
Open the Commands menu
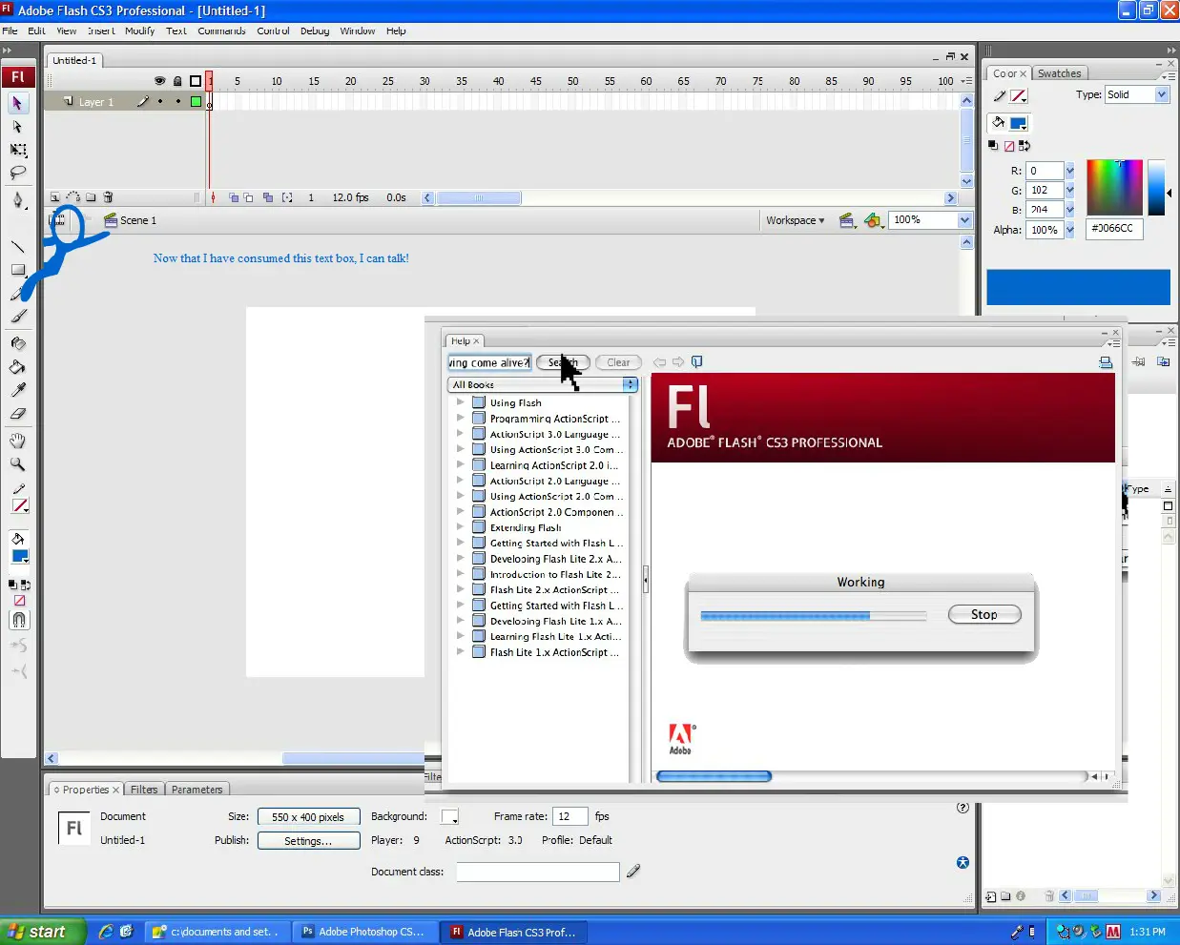coord(221,31)
